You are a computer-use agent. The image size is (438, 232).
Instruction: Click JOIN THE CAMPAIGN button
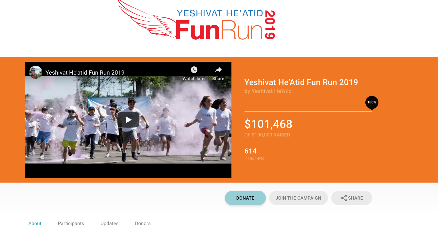tap(298, 198)
